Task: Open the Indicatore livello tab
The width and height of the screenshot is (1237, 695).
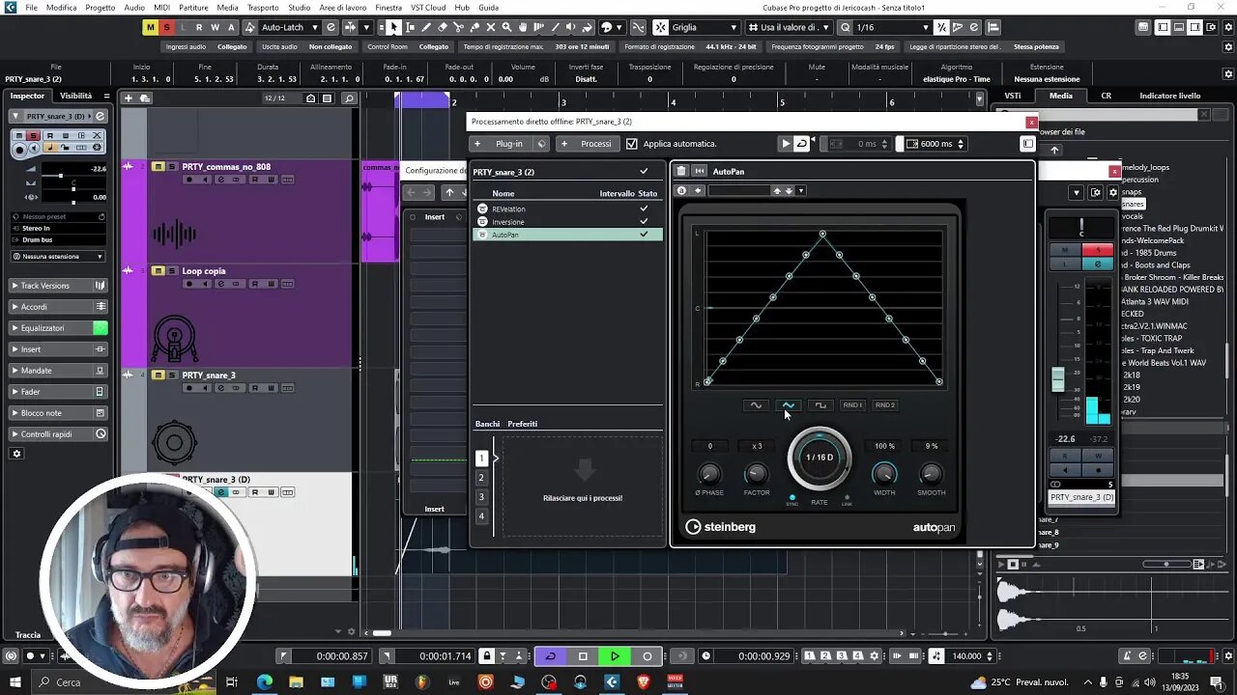Action: [x=1170, y=96]
